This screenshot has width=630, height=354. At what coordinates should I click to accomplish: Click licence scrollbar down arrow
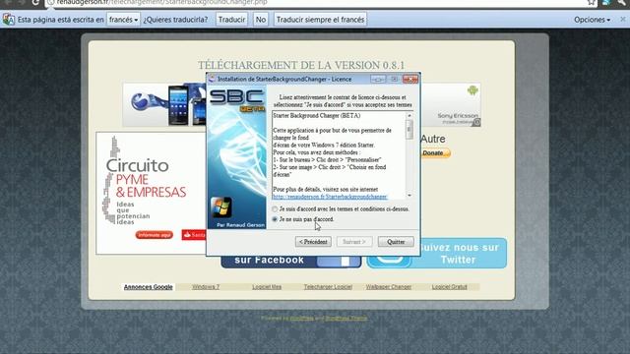tap(409, 196)
